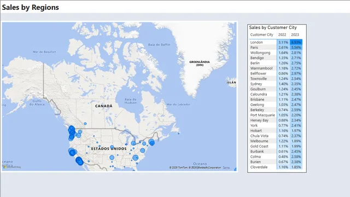Click Paris's 2023 value 5.56%

[x=296, y=48]
